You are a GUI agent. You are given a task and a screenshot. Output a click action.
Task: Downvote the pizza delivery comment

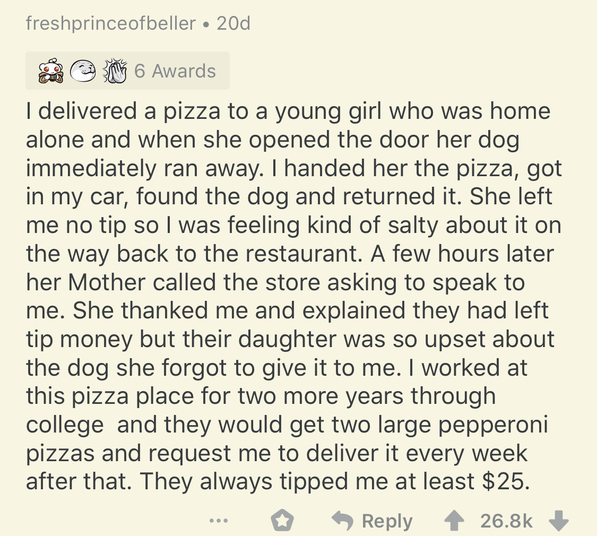[x=558, y=521]
